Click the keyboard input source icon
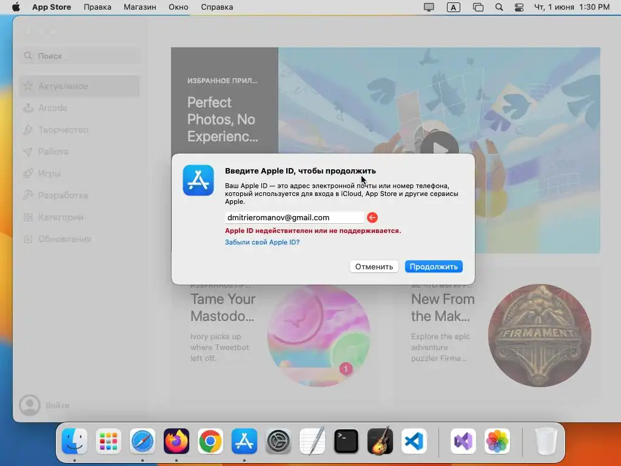This screenshot has width=621, height=466. coord(454,7)
